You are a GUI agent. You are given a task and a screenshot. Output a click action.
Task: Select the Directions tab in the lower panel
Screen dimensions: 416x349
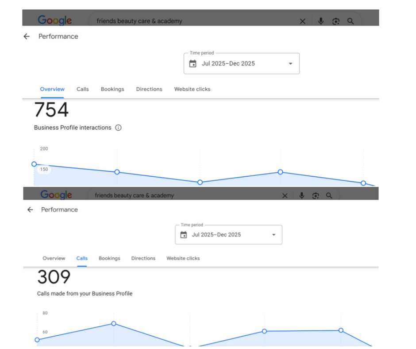[x=143, y=258]
